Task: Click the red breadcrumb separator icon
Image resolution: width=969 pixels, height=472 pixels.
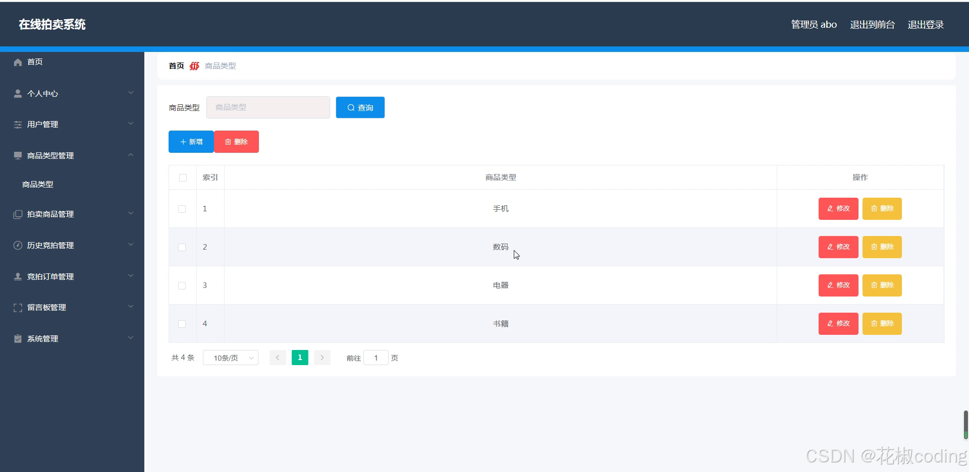Action: tap(194, 66)
